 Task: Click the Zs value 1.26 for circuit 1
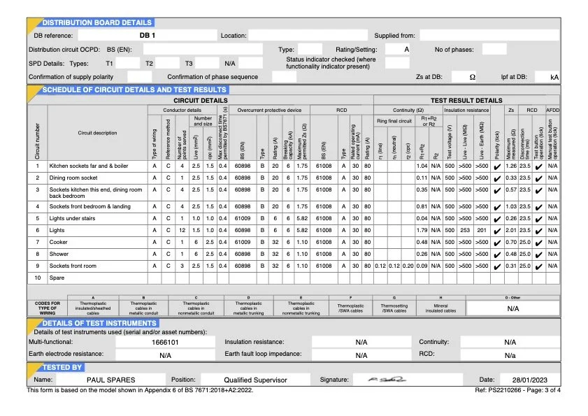tap(511, 166)
